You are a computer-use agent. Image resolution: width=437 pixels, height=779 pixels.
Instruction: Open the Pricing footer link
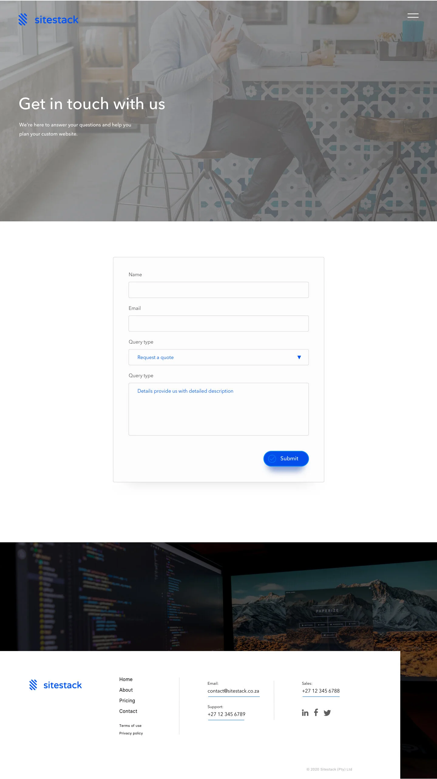coord(127,700)
